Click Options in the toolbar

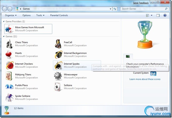pyautogui.click(x=26, y=15)
